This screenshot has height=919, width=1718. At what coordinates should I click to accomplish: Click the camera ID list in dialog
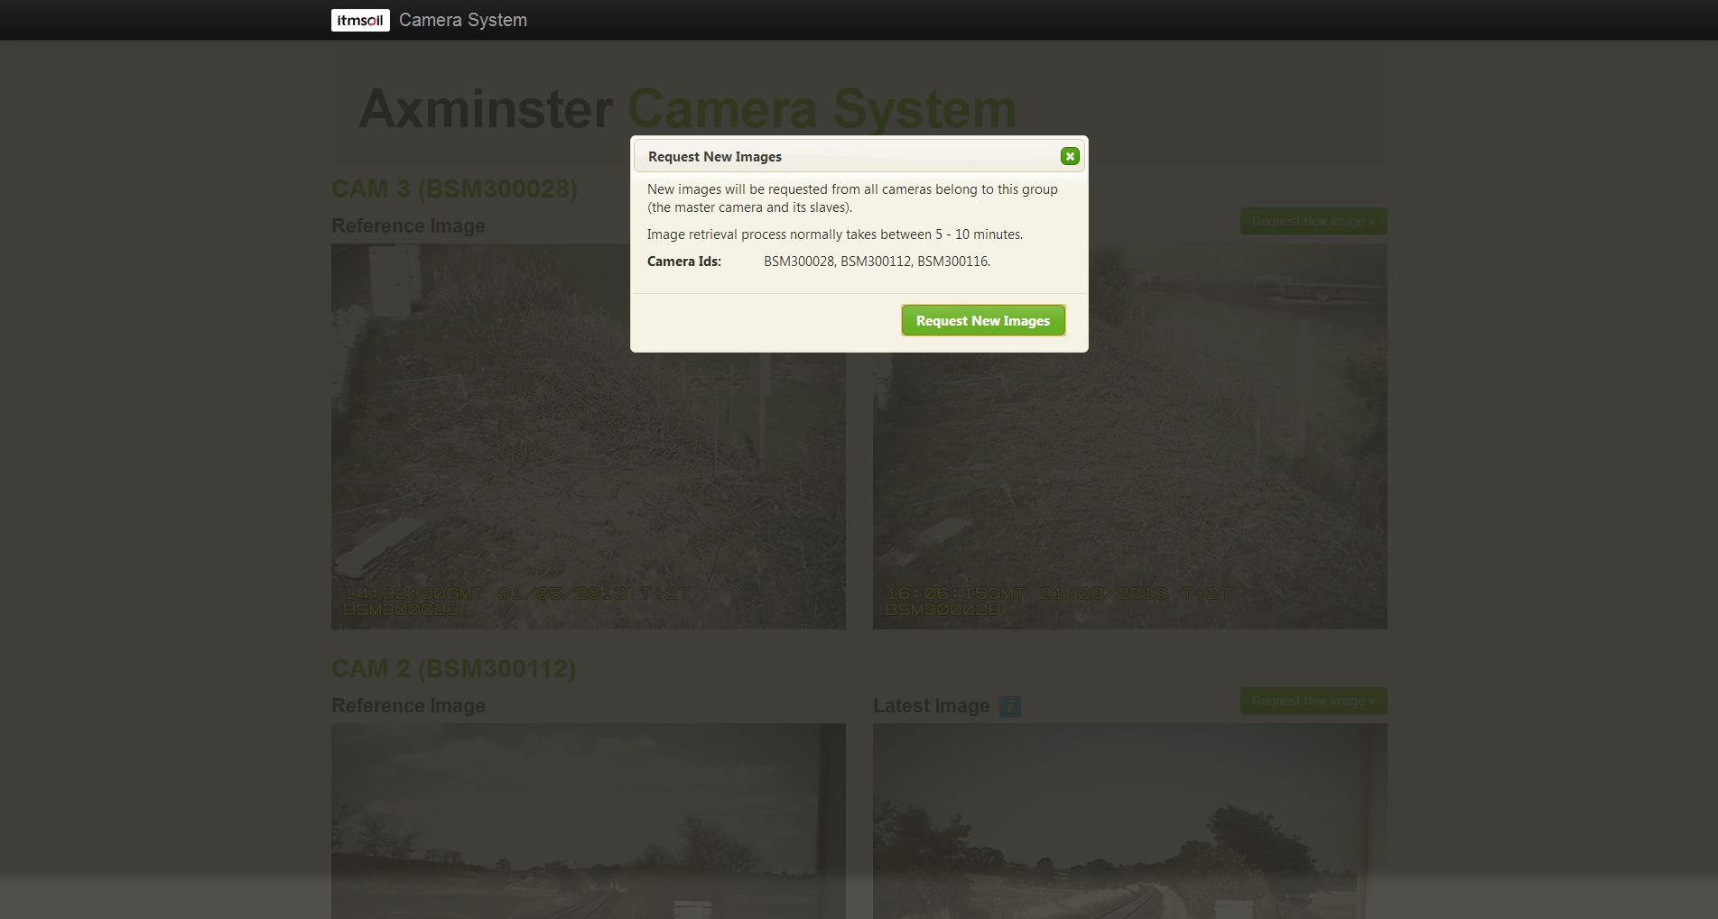coord(876,262)
